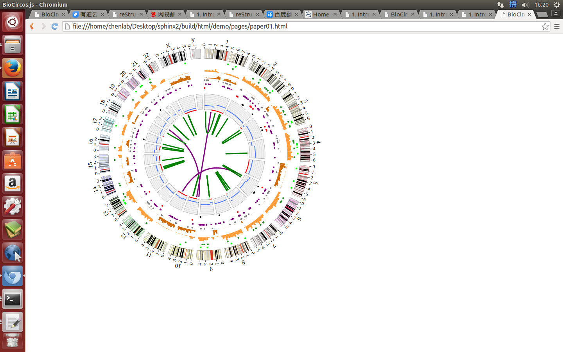
Task: Open the sound volume indicator
Action: (525, 5)
